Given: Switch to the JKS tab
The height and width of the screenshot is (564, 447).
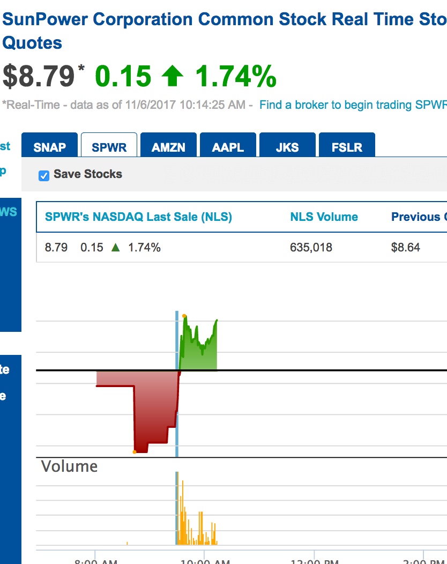Looking at the screenshot, I should 287,147.
